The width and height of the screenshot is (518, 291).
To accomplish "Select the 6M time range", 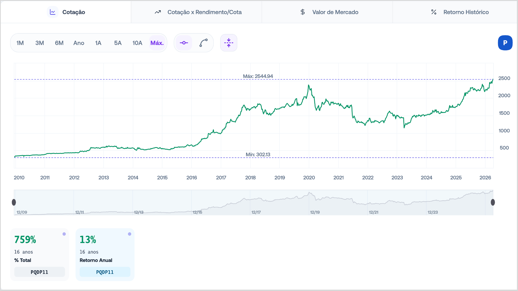I will point(59,43).
